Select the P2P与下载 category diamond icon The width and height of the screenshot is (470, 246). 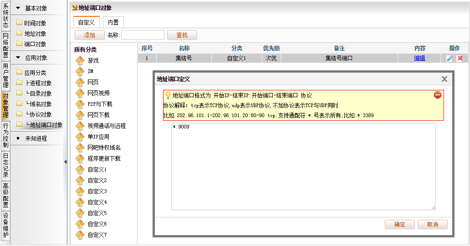tap(80, 104)
